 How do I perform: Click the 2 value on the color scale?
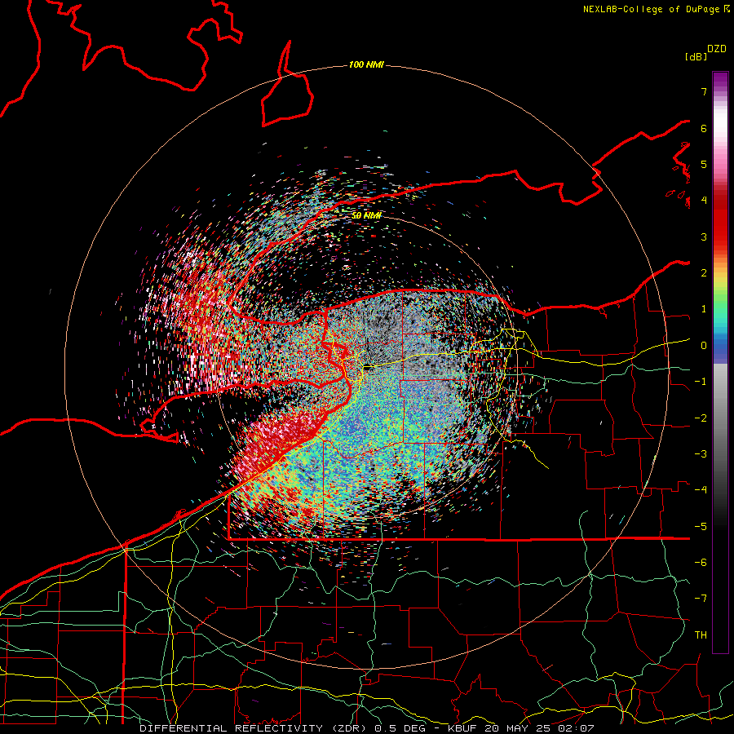point(704,273)
